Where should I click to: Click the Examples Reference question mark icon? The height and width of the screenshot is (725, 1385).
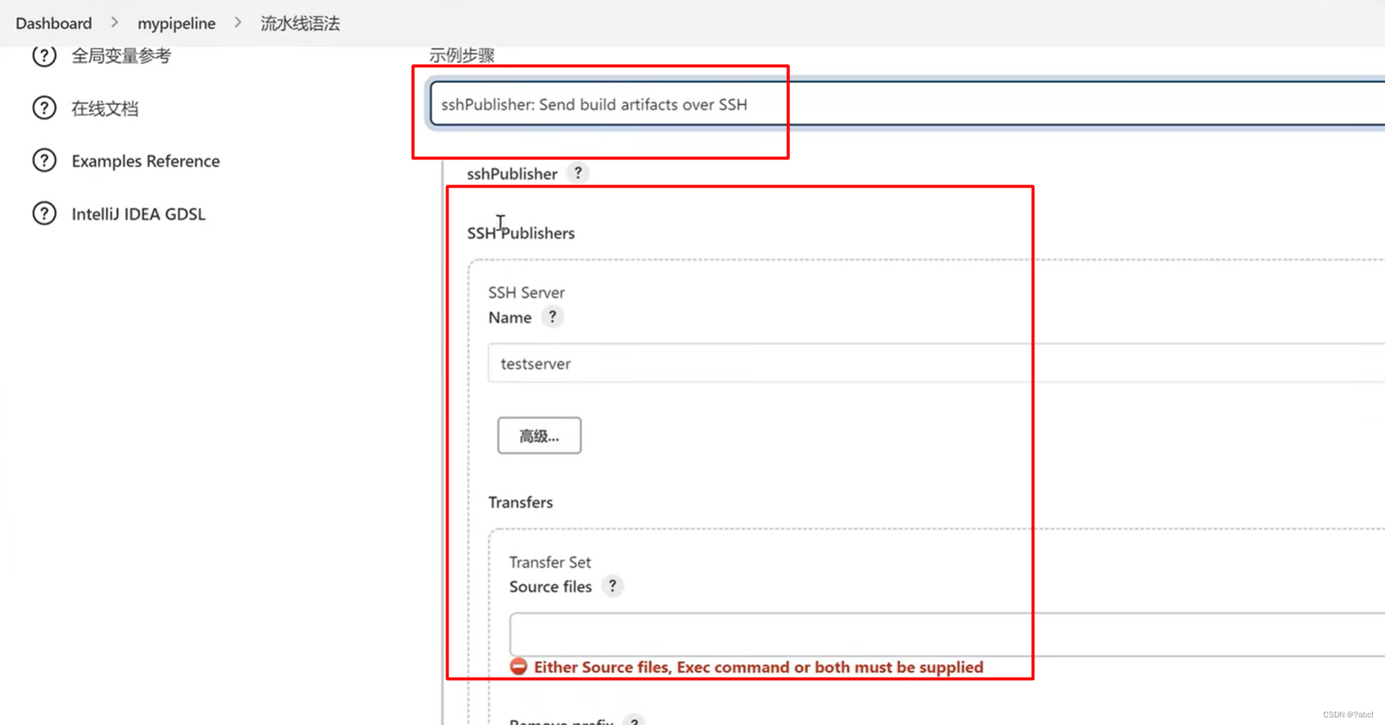click(x=44, y=161)
